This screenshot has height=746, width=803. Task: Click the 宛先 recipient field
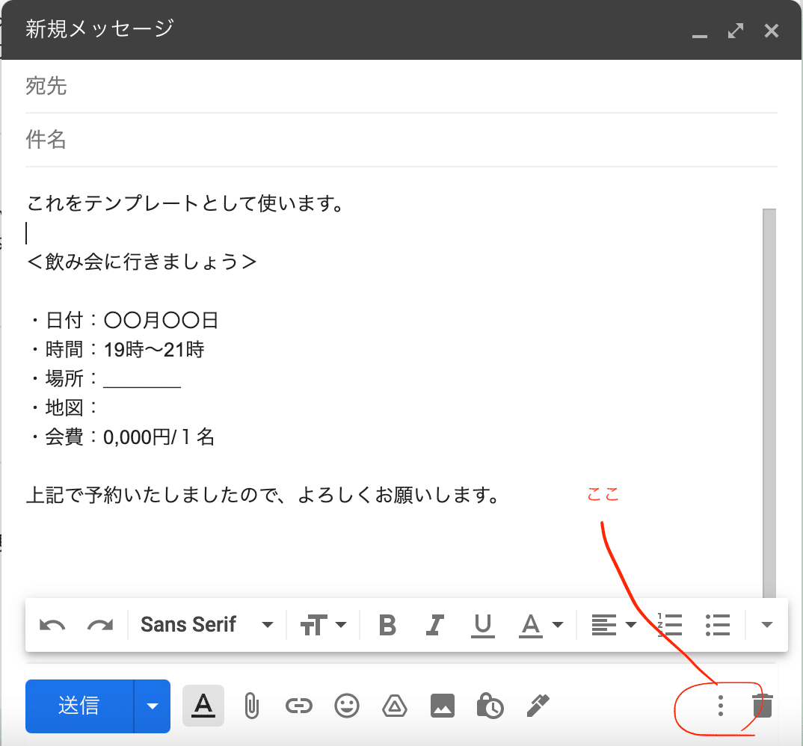(401, 86)
